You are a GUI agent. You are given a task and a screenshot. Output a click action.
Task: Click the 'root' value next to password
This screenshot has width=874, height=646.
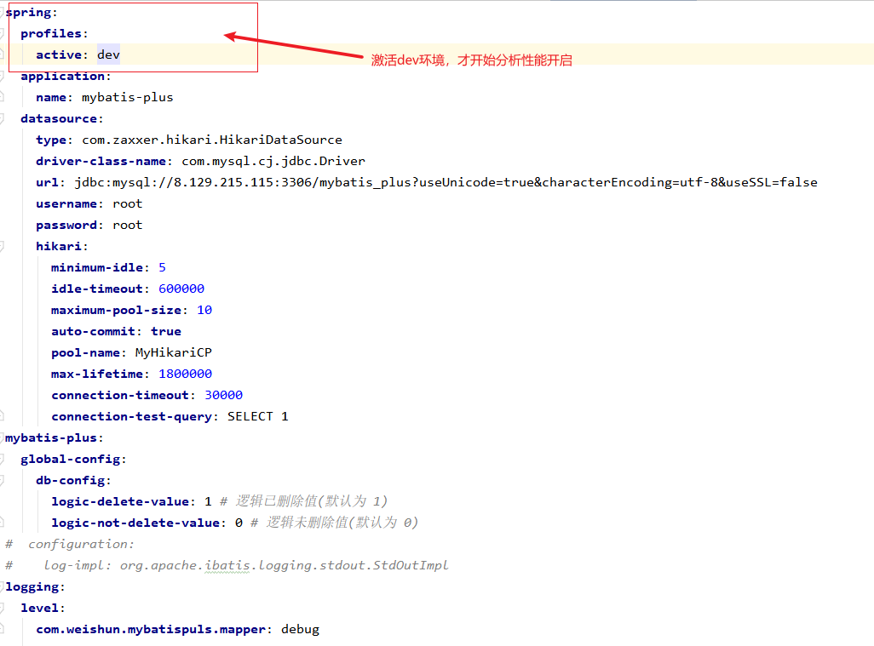(x=127, y=225)
